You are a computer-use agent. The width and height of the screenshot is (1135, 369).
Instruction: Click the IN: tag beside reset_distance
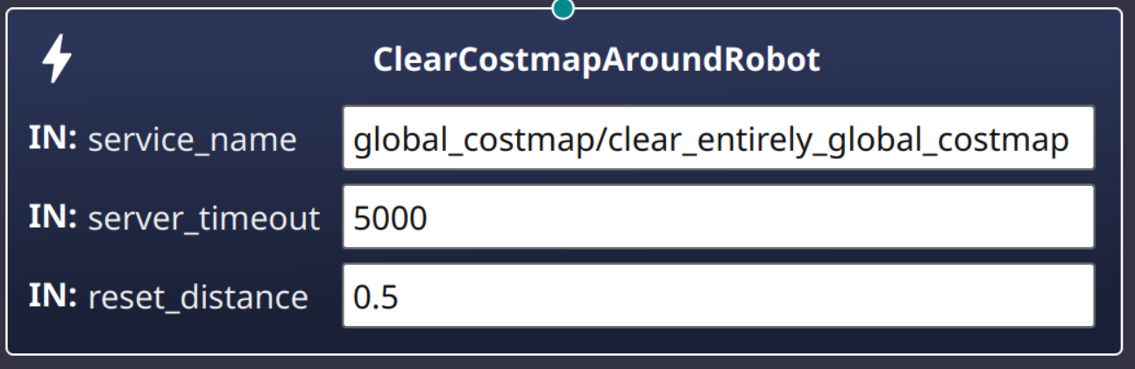coord(54,295)
